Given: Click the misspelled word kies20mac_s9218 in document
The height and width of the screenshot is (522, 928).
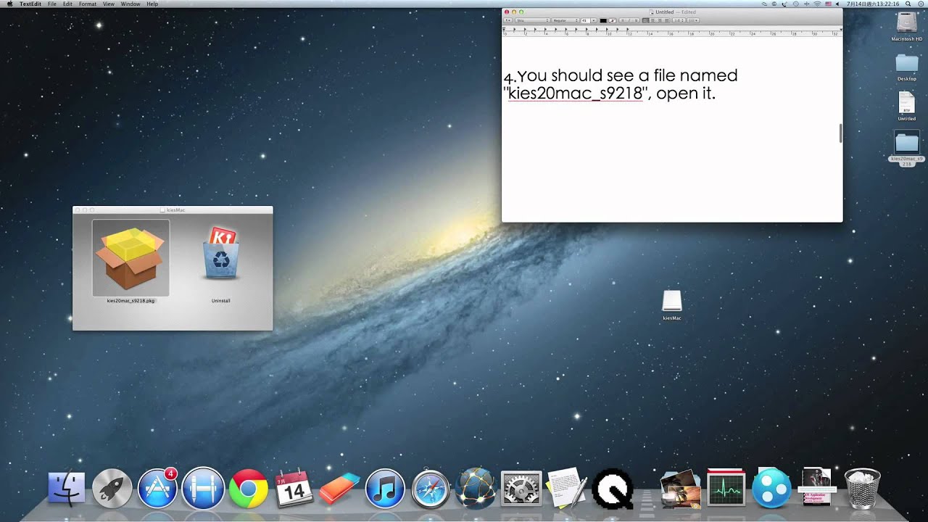Looking at the screenshot, I should (x=575, y=94).
